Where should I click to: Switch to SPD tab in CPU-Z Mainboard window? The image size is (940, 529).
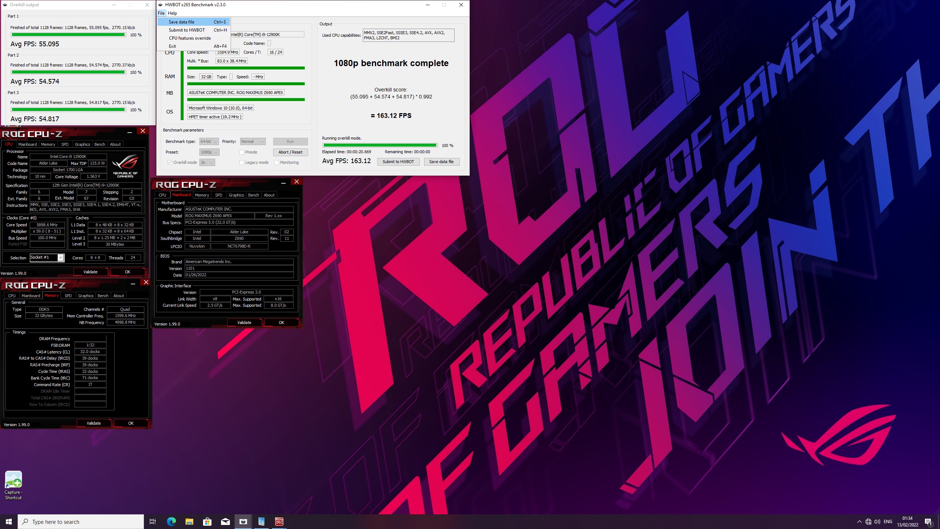[219, 195]
